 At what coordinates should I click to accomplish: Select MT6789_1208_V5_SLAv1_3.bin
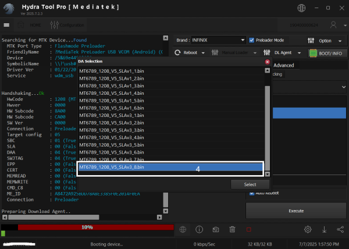(x=172, y=86)
